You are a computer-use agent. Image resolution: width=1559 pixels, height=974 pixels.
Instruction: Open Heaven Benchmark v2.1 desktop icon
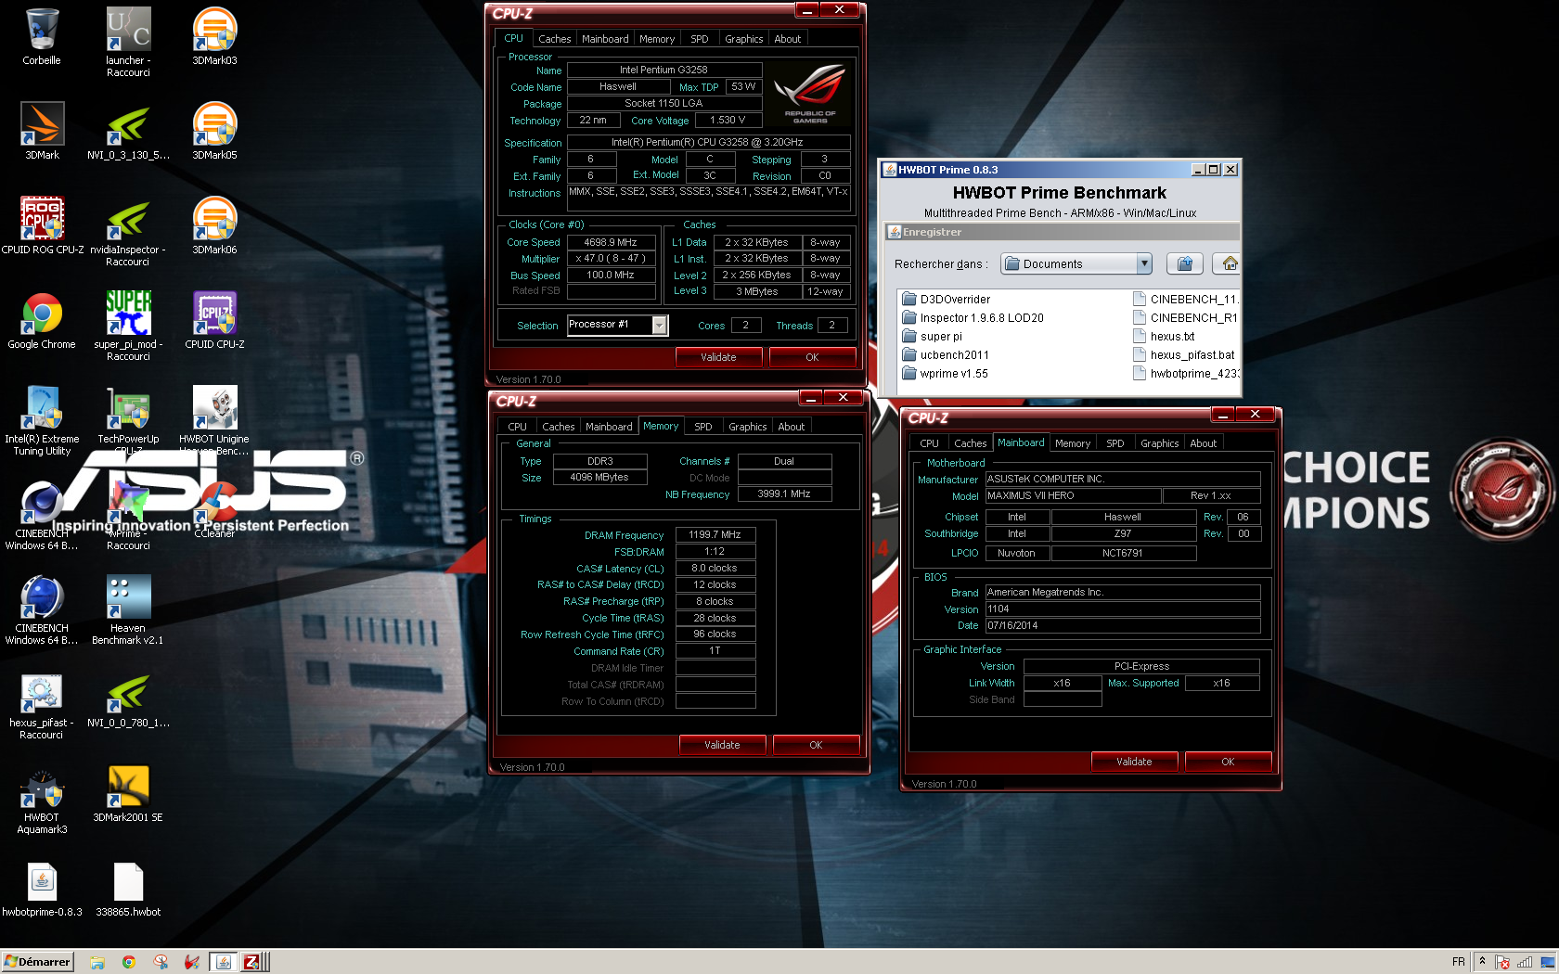coord(128,610)
